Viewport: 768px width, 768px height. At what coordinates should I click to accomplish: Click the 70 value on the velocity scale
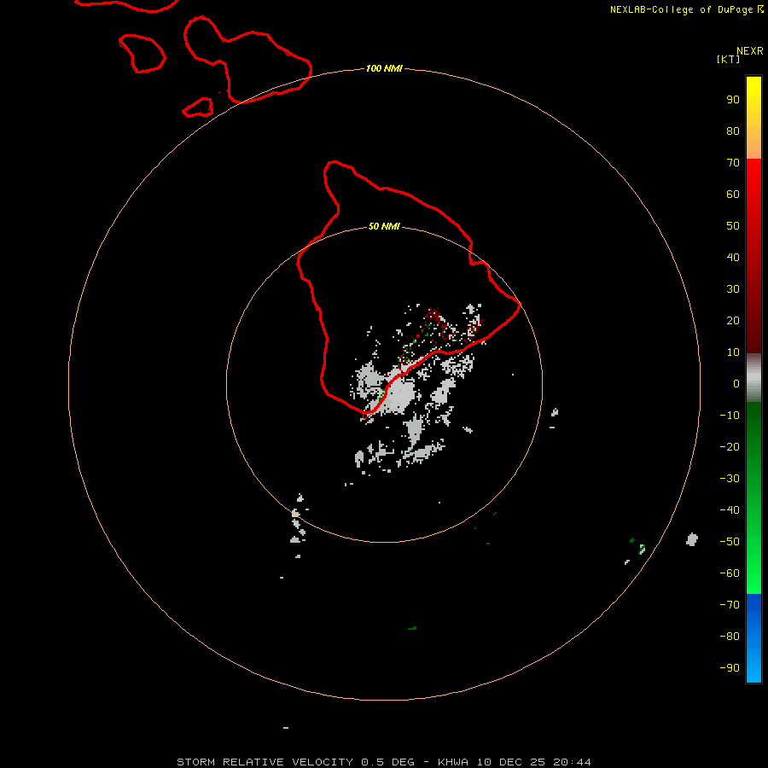point(733,163)
